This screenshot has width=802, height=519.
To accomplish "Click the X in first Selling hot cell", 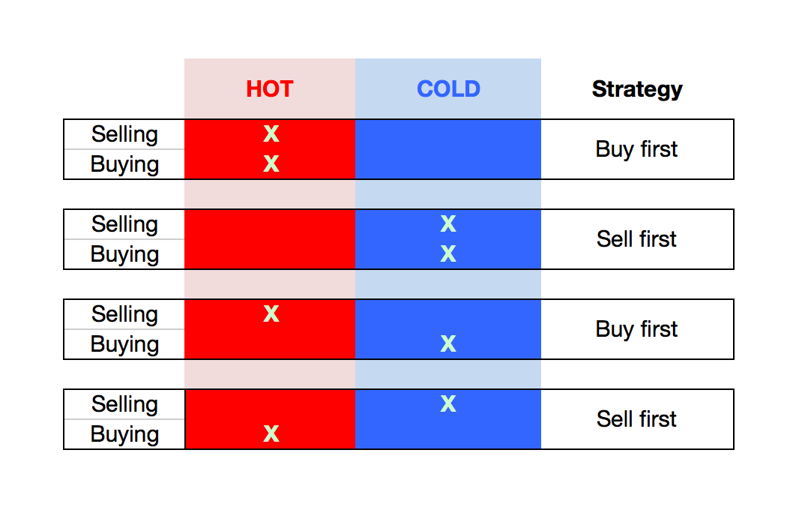I will pos(271,134).
